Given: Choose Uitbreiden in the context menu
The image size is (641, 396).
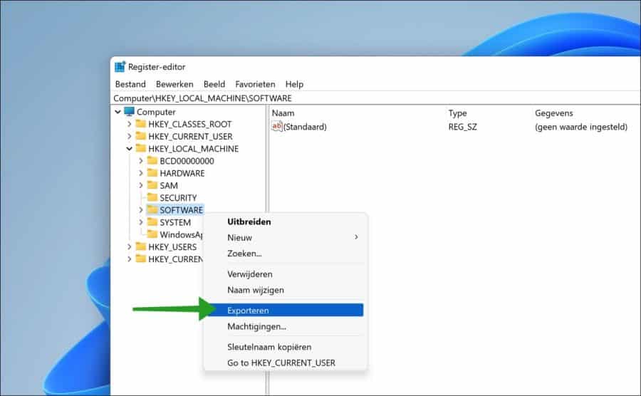Looking at the screenshot, I should tap(285, 222).
